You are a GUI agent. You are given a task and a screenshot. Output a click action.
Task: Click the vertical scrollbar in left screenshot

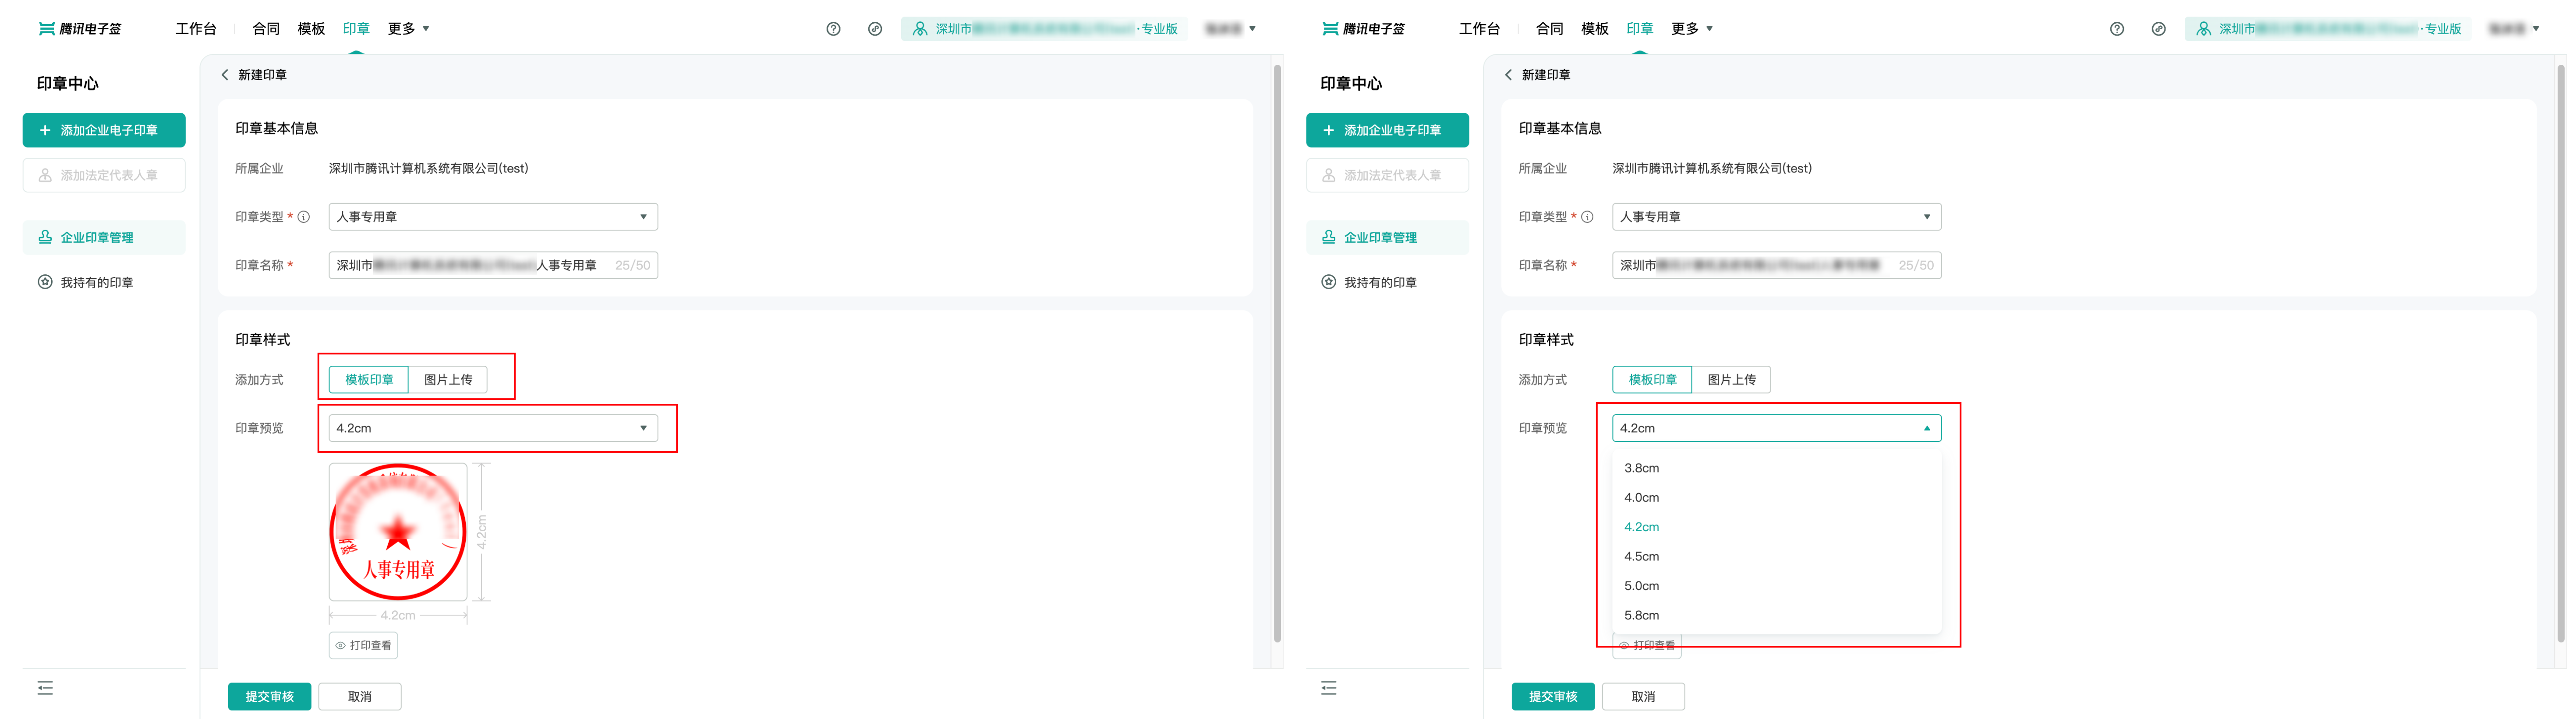[1277, 353]
